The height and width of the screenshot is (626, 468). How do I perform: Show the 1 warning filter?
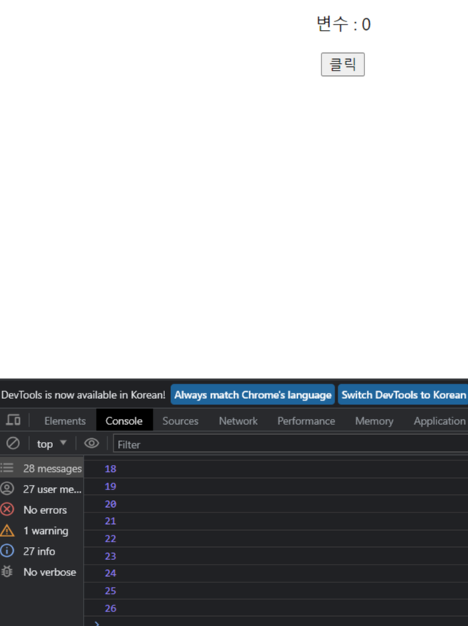coord(41,530)
